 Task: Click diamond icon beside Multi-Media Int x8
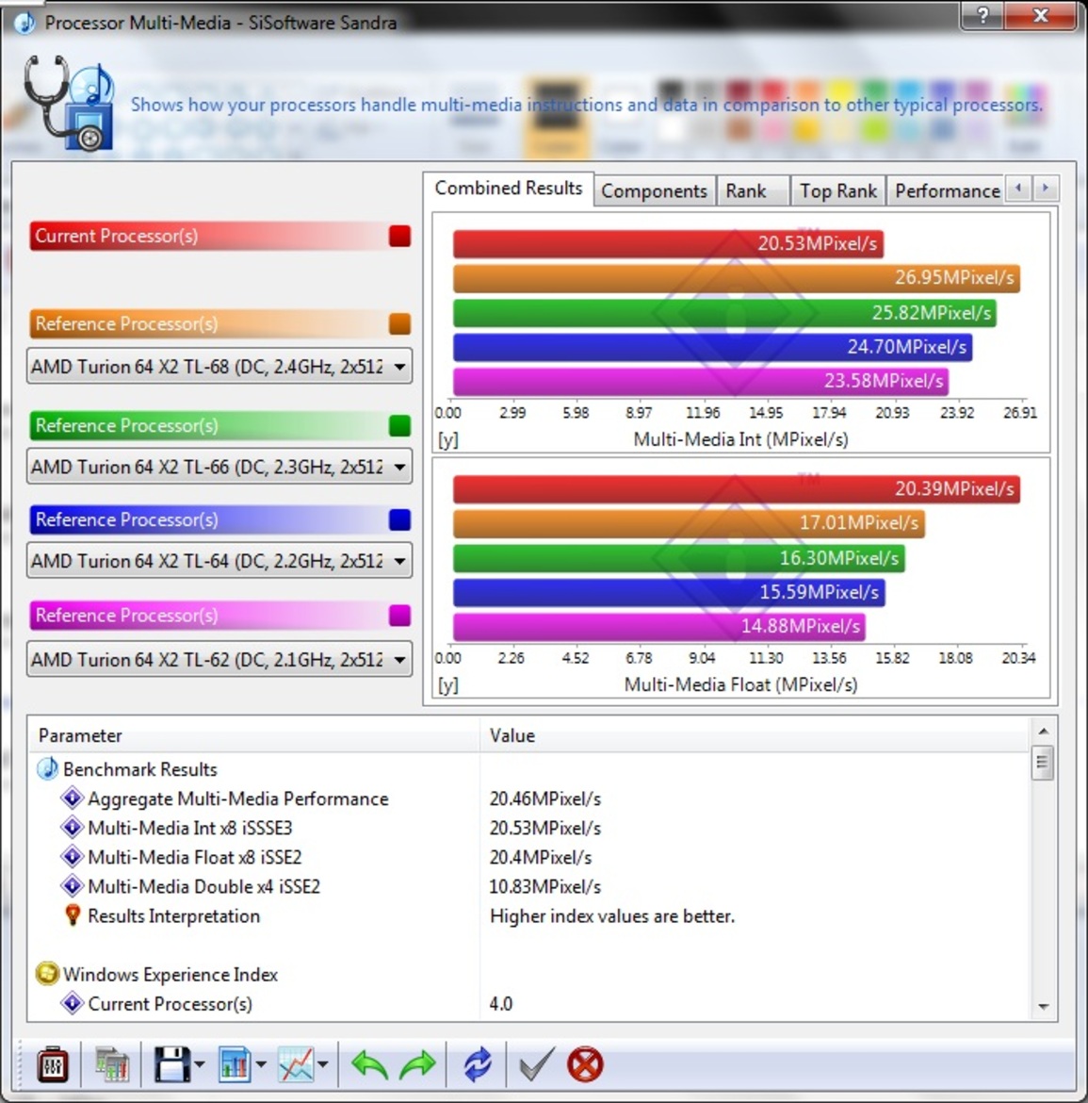[72, 828]
